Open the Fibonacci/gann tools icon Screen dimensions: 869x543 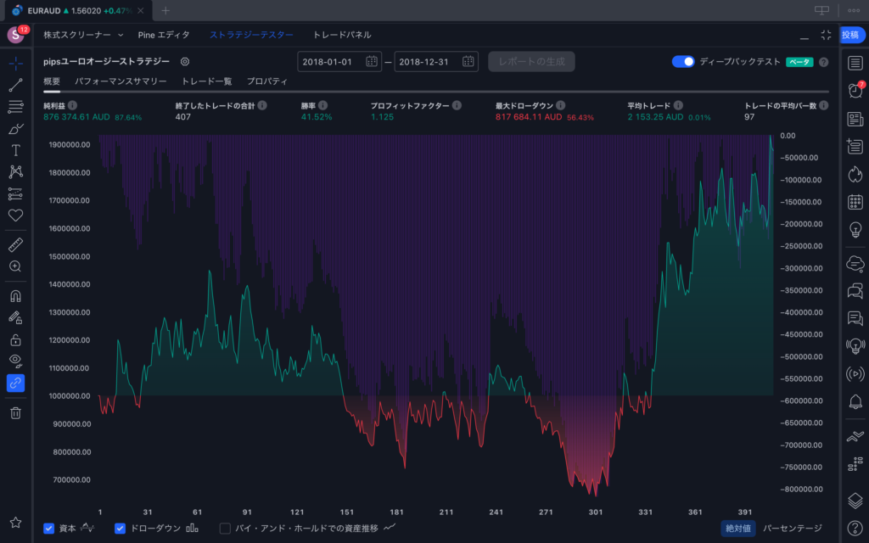pyautogui.click(x=15, y=106)
